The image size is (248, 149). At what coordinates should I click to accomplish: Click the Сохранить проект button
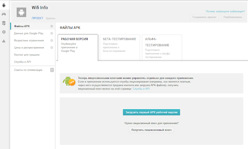point(204,17)
